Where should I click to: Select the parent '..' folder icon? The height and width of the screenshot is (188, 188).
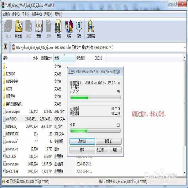tap(4, 66)
